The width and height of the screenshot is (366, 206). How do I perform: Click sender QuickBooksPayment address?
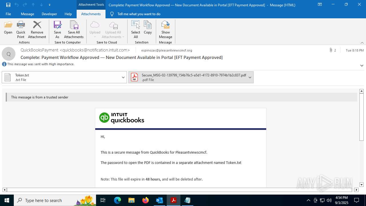point(75,50)
